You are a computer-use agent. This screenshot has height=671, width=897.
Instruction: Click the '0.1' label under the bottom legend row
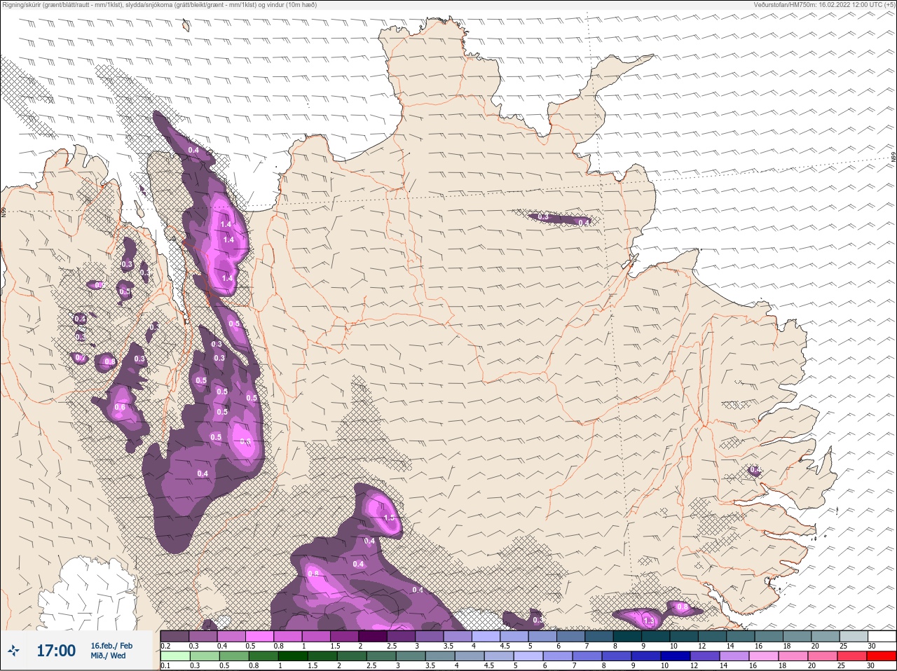[165, 666]
